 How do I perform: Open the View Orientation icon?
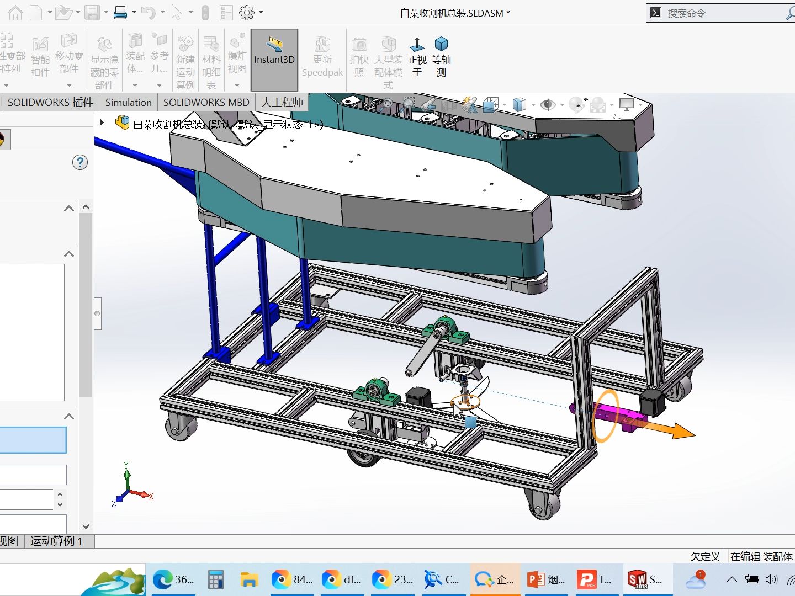[x=491, y=104]
